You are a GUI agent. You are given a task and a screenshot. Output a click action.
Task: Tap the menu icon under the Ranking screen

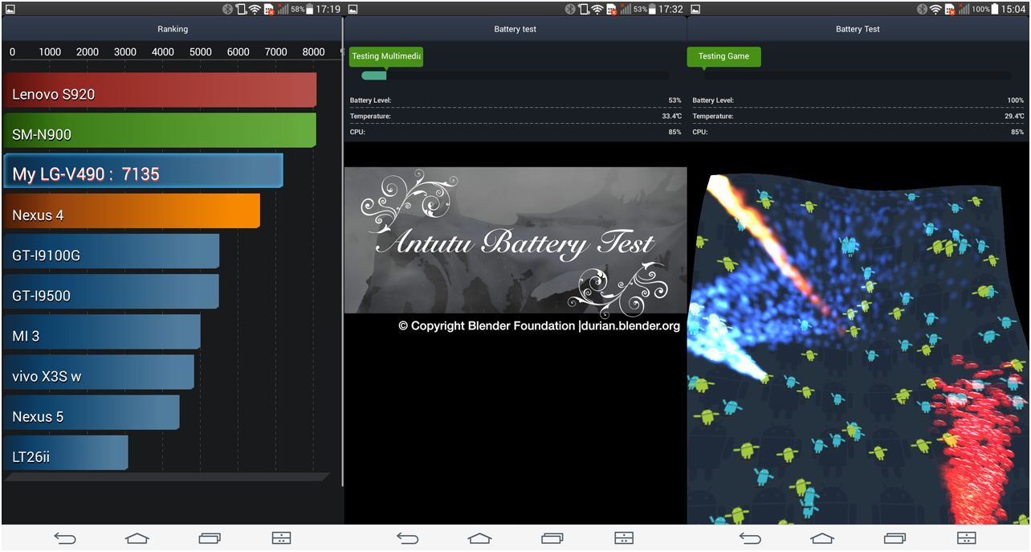[281, 538]
